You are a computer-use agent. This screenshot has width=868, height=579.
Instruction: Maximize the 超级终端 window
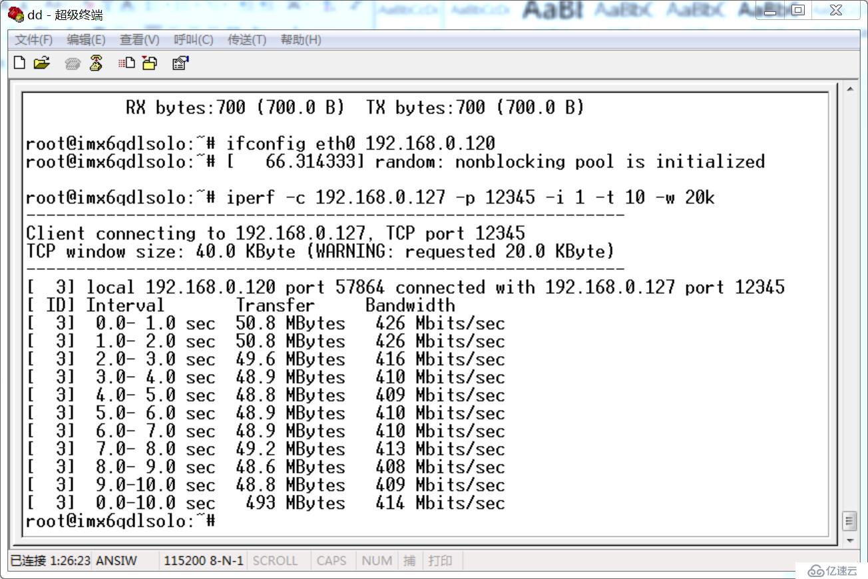click(799, 10)
